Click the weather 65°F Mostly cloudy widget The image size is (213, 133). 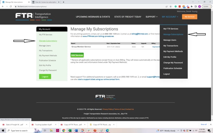pyautogui.click(x=166, y=131)
